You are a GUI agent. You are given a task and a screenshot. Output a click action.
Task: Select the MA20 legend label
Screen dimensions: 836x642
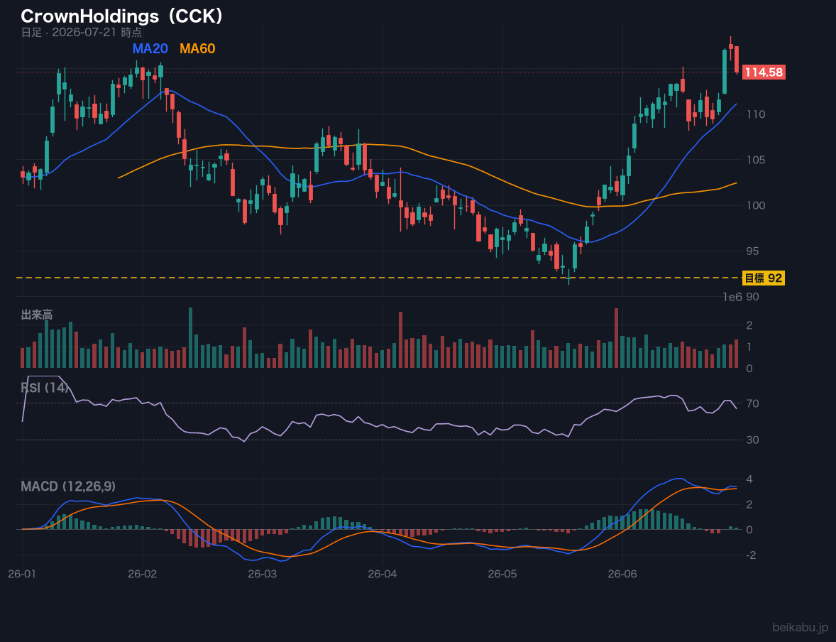(150, 48)
